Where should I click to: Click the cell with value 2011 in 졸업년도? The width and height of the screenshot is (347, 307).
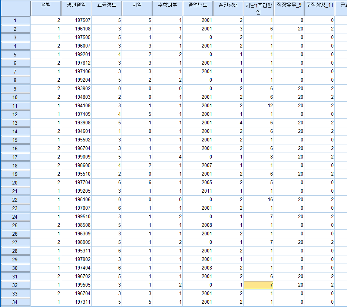pyautogui.click(x=198, y=191)
